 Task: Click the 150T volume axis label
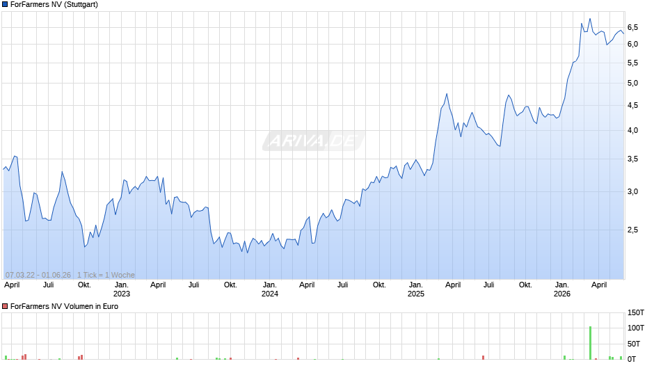point(636,312)
